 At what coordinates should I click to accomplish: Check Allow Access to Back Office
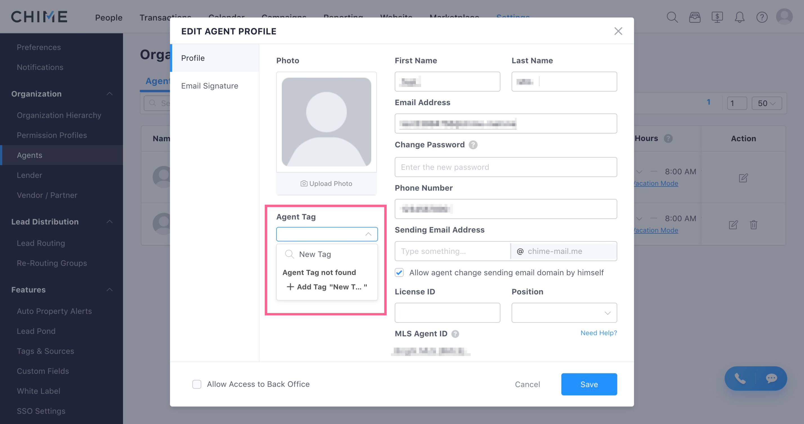tap(196, 384)
